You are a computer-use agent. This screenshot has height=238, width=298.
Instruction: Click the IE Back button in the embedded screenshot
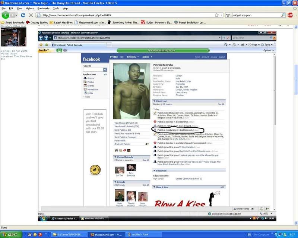point(41,38)
